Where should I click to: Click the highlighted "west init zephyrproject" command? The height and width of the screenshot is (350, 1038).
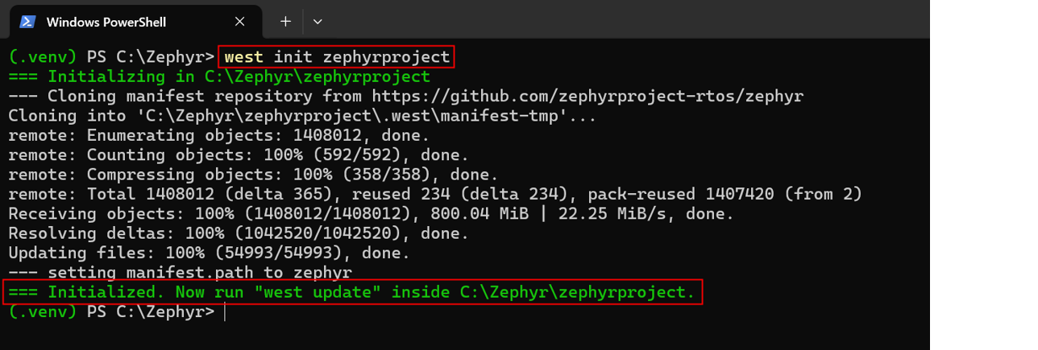pyautogui.click(x=336, y=57)
